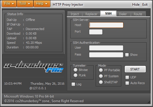This screenshot has width=153, height=107.
Task: Switch to the Dialer tab
Action: tap(123, 14)
